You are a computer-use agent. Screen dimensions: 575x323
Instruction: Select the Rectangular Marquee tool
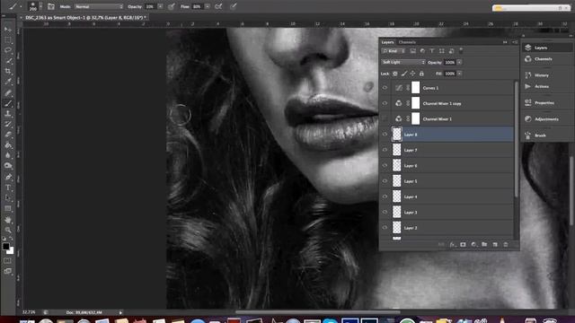[x=8, y=39]
